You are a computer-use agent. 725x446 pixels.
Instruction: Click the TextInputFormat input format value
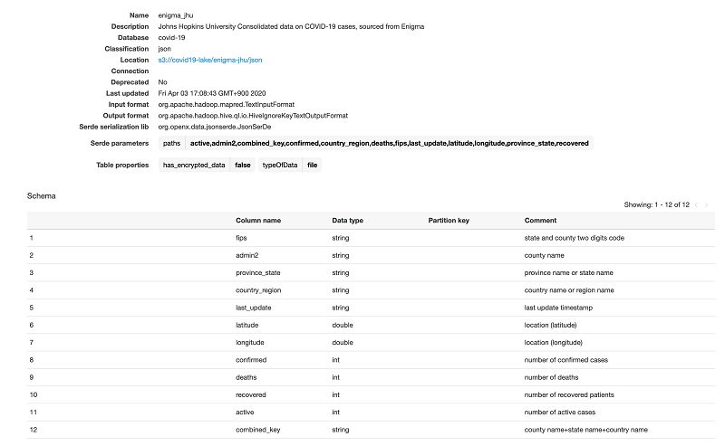click(226, 104)
